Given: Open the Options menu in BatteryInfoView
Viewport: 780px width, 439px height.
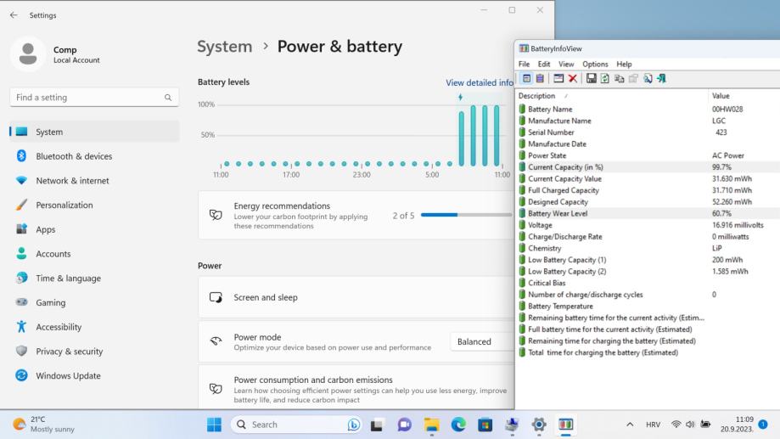Looking at the screenshot, I should pos(595,65).
